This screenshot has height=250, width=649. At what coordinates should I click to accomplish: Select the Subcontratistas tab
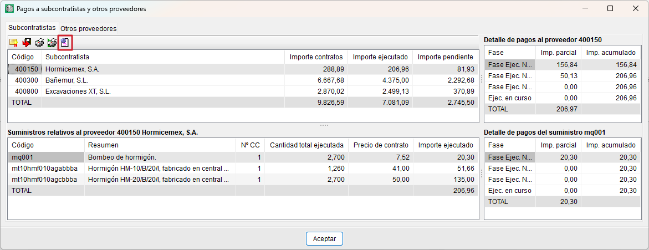tap(32, 27)
